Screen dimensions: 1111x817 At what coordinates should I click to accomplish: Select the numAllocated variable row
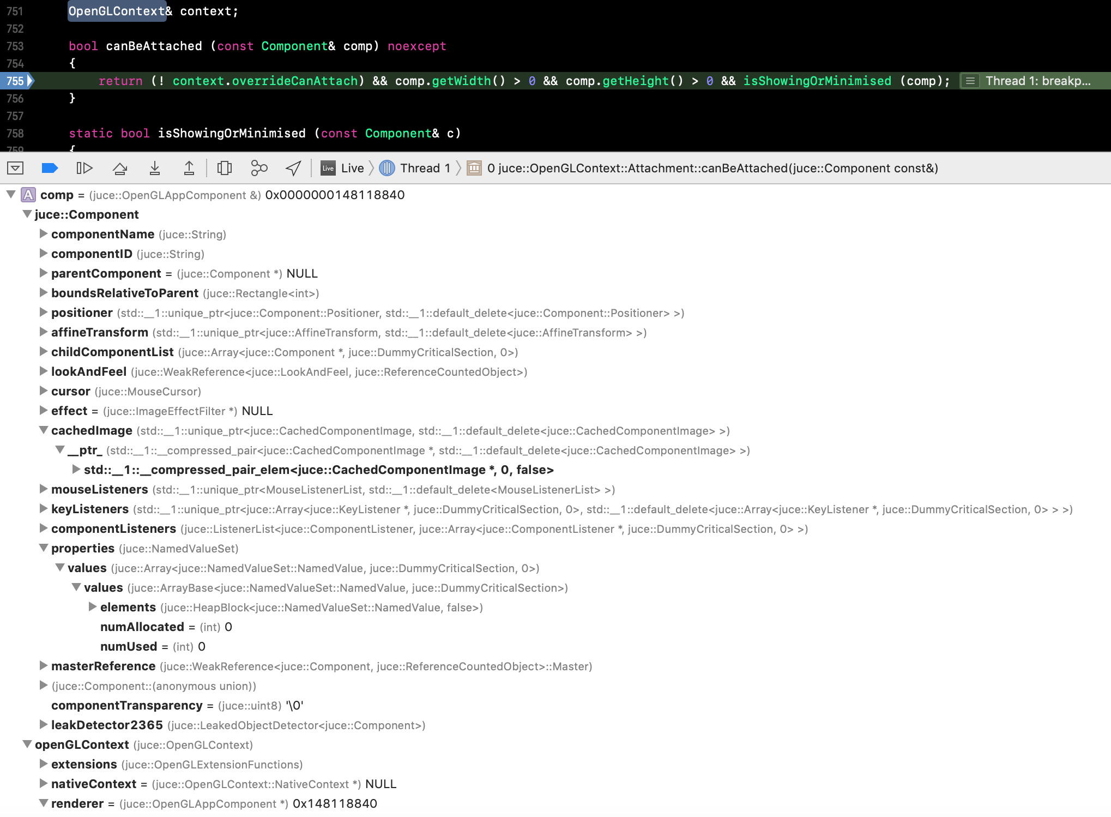[142, 627]
